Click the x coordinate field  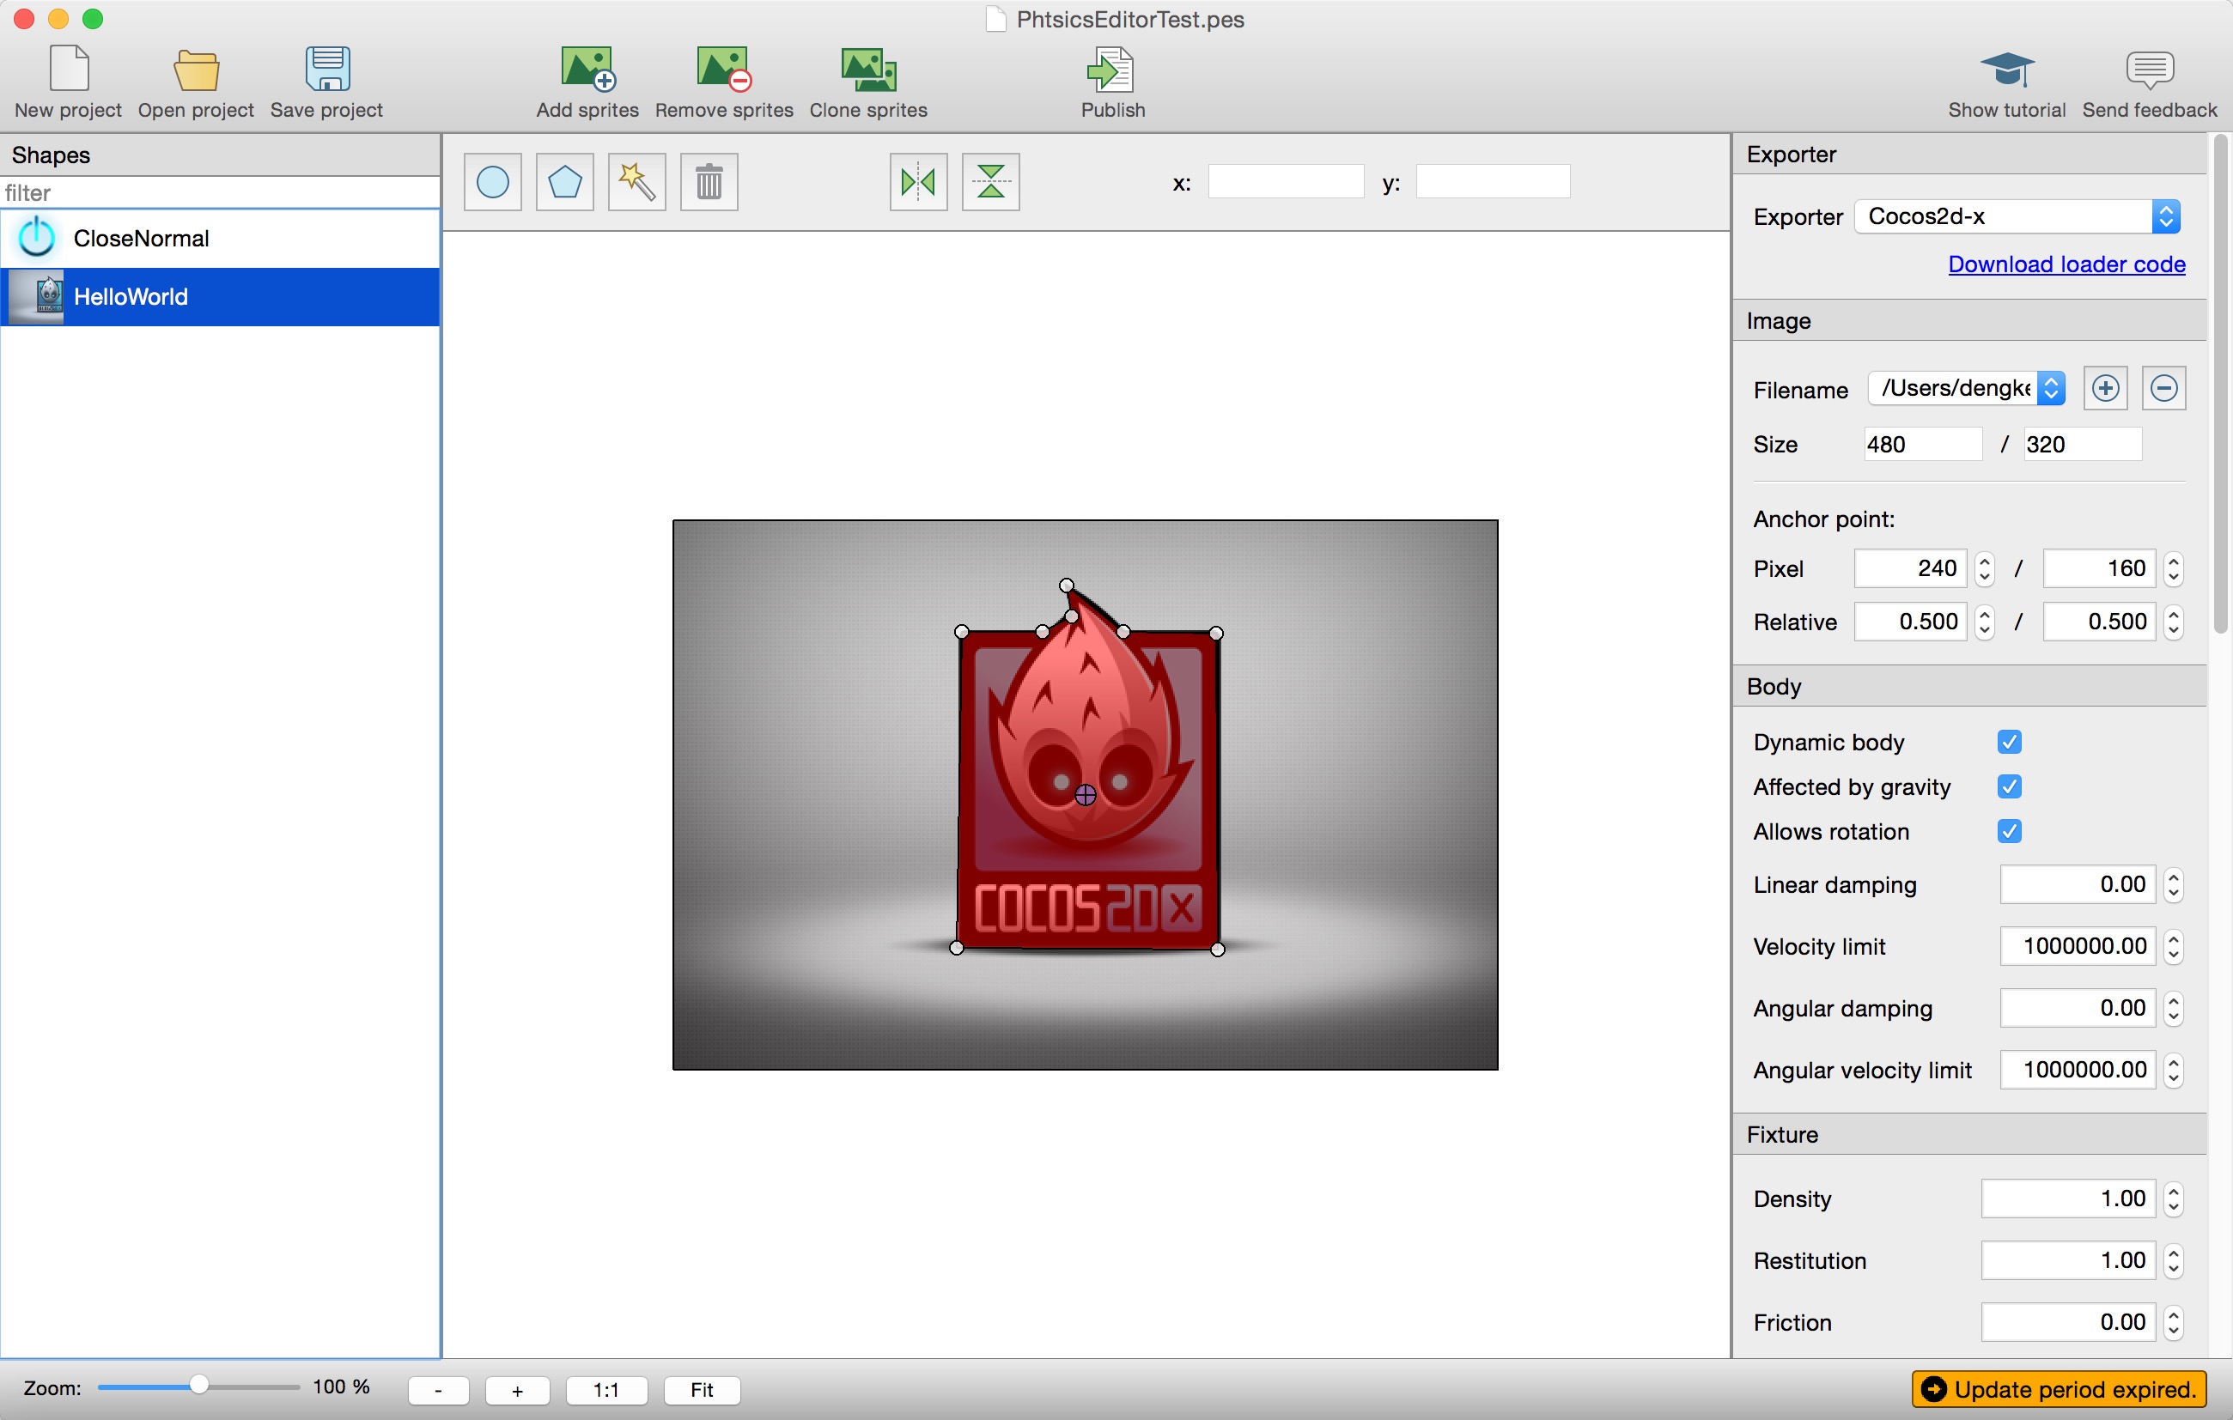[x=1286, y=182]
